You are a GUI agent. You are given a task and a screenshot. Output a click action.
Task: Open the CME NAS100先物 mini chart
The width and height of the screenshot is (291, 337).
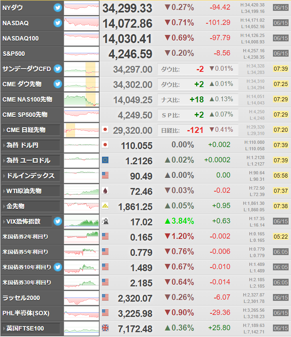point(81,100)
